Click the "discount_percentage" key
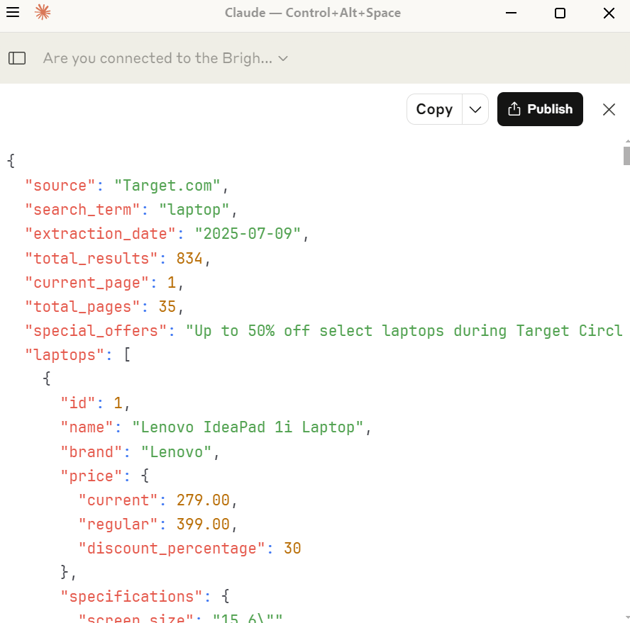The width and height of the screenshot is (630, 623). pyautogui.click(x=172, y=549)
